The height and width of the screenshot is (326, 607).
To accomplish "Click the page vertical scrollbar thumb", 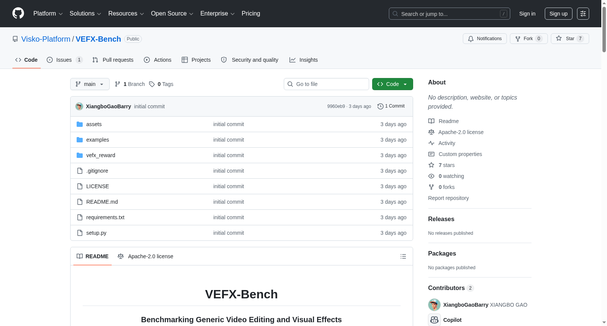I will [604, 29].
